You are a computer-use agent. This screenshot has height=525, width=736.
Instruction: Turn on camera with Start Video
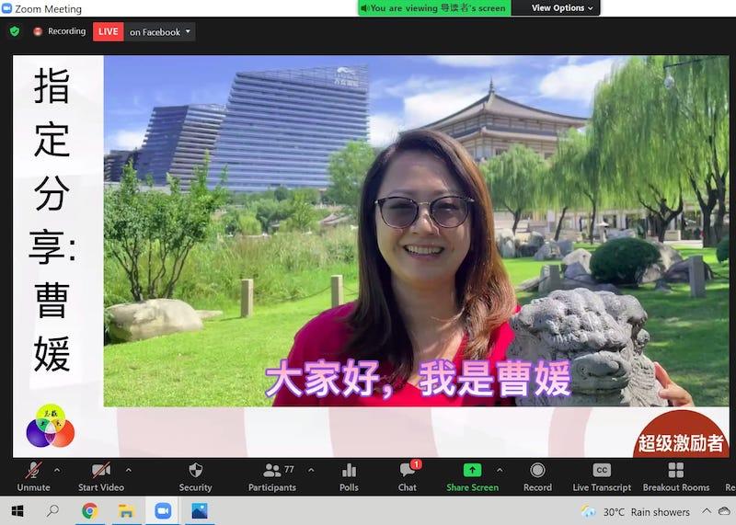(x=100, y=471)
